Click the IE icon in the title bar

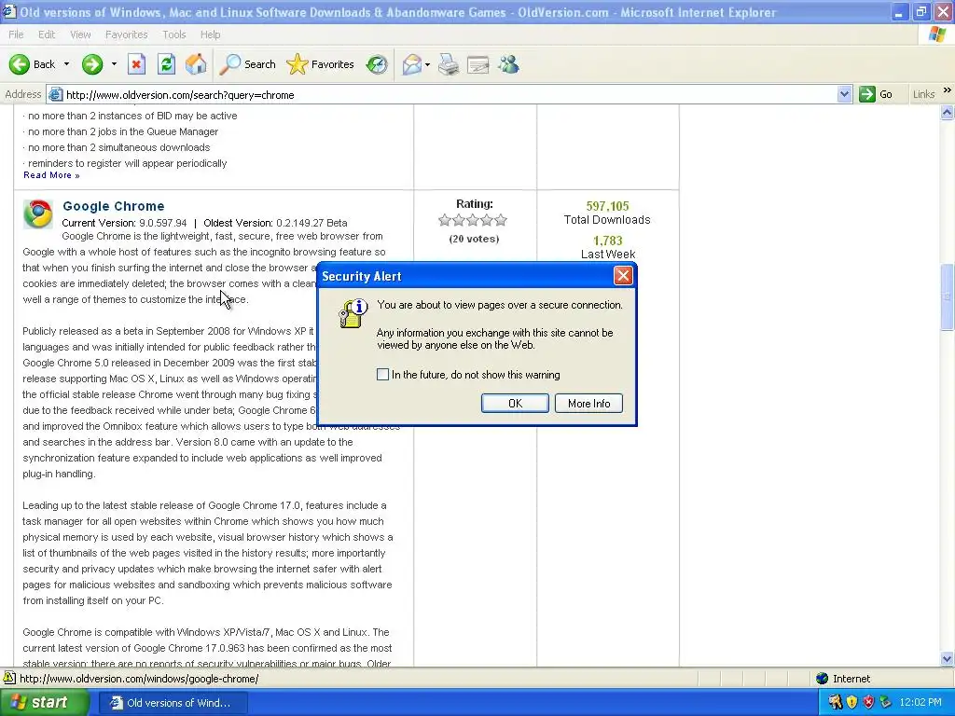click(8, 11)
